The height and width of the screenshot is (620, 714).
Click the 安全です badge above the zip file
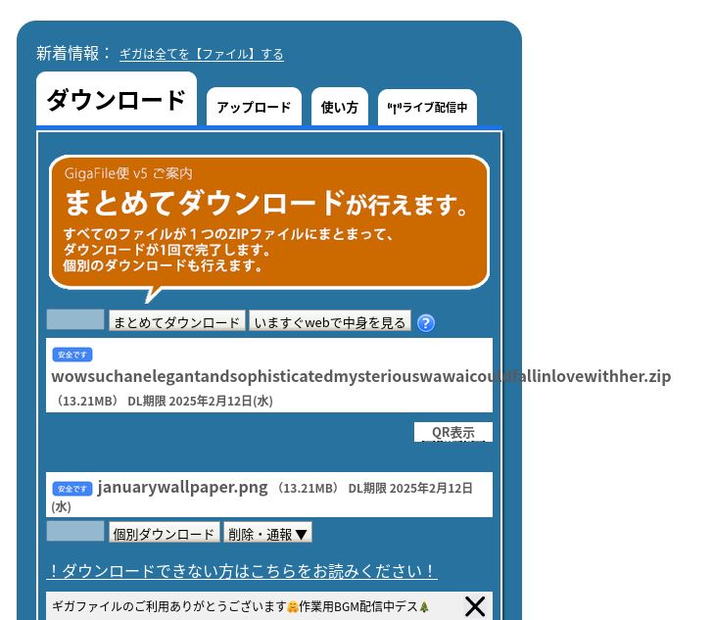click(x=72, y=355)
